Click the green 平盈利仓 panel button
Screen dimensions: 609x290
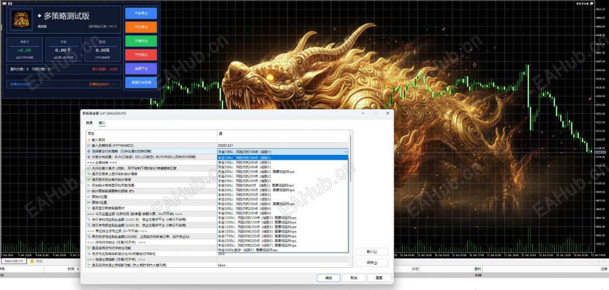pyautogui.click(x=141, y=41)
